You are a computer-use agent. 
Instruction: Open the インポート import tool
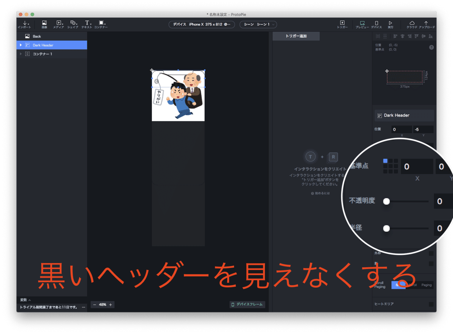[x=25, y=25]
